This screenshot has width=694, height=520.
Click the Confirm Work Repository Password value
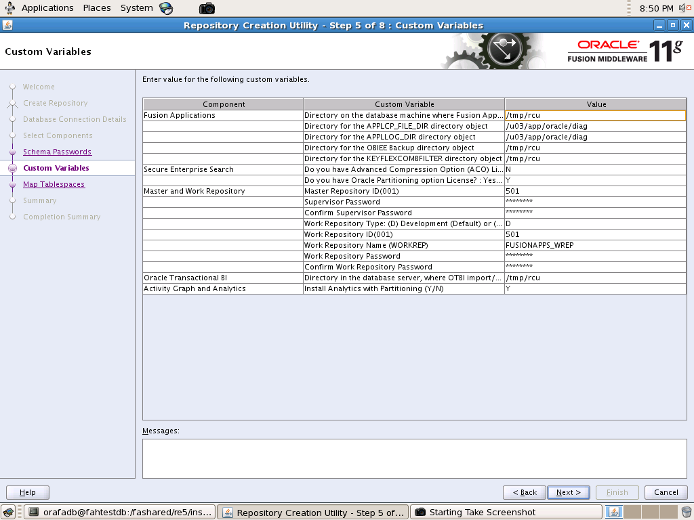[595, 267]
